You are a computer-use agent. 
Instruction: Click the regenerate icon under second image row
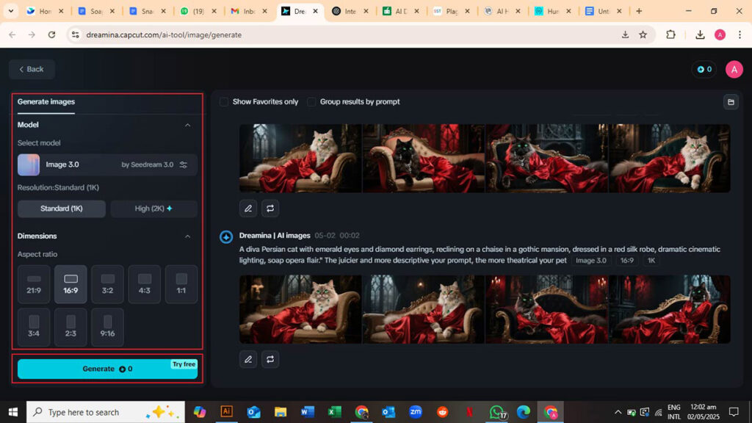(x=270, y=359)
